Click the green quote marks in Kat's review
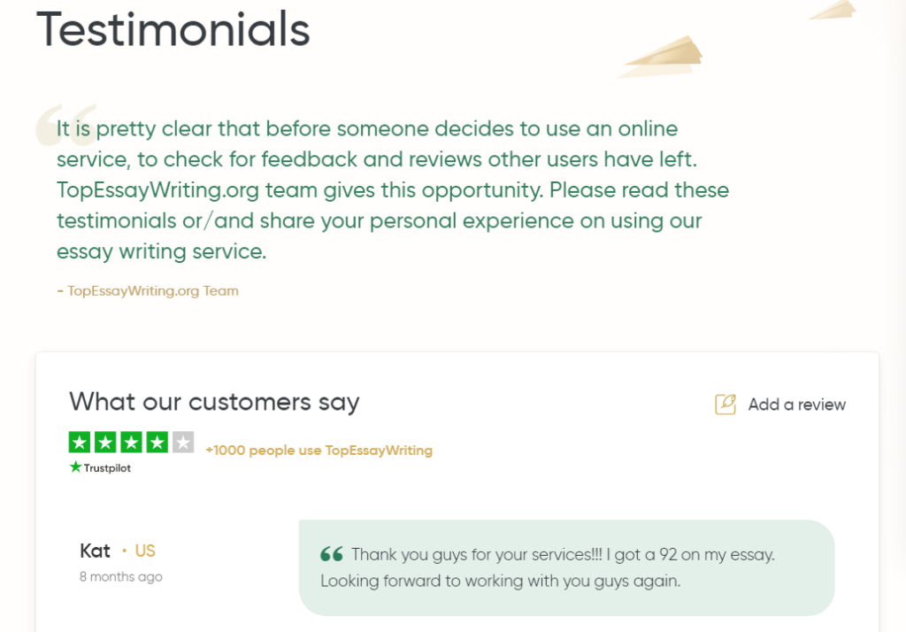 [x=332, y=554]
